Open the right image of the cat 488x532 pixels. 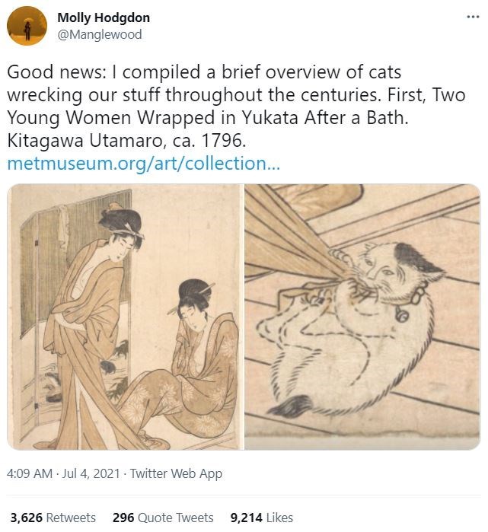[x=362, y=317]
